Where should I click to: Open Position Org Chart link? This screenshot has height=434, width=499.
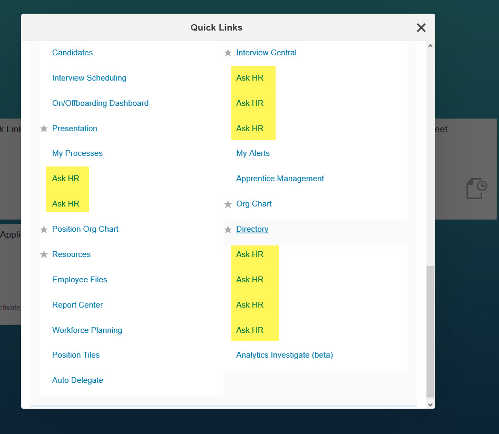pos(85,229)
